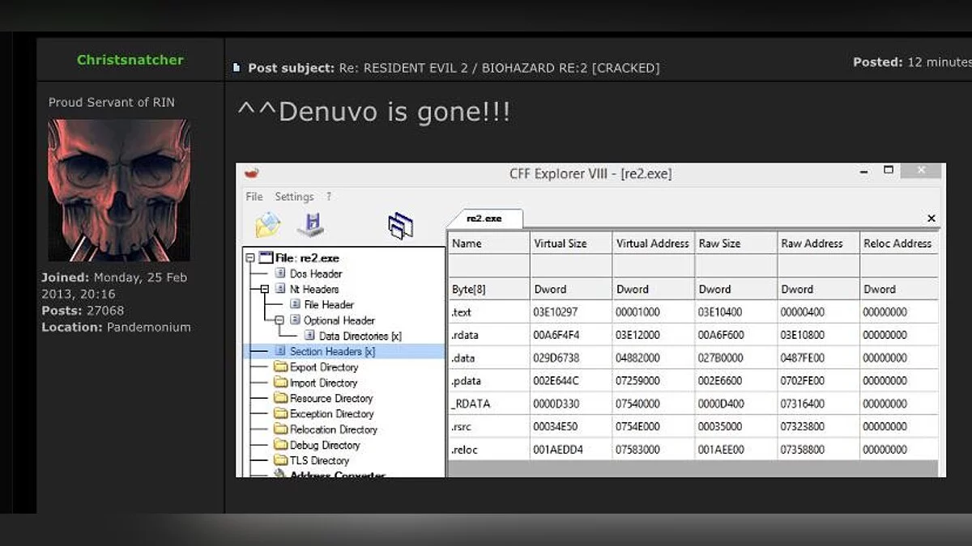Click the Virtual Size column header
This screenshot has width=972, height=546.
[572, 243]
